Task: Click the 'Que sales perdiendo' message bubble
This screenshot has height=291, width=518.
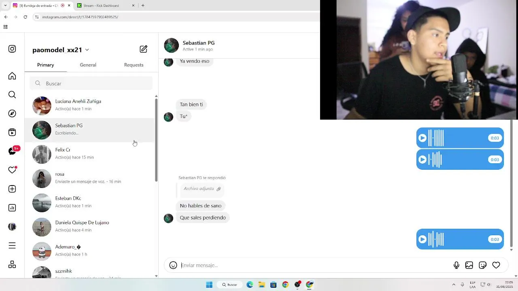Action: [x=203, y=217]
